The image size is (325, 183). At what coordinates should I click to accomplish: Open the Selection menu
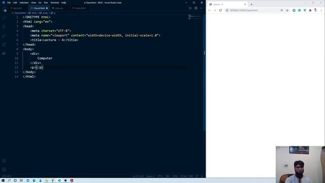pos(24,3)
